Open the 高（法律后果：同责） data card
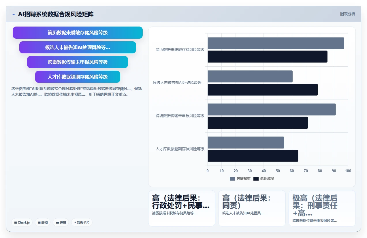This screenshot has height=238, width=367. tap(252, 208)
